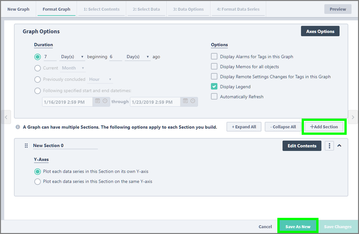Screen dimensions: 359x234
Task: Select the Previously concluded duration option
Action: click(38, 80)
